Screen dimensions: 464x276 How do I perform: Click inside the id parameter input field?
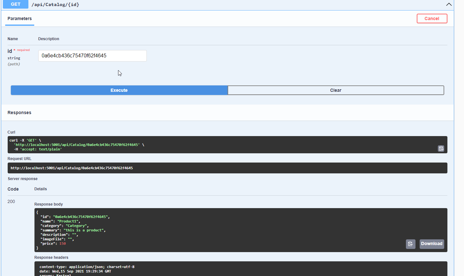click(92, 55)
